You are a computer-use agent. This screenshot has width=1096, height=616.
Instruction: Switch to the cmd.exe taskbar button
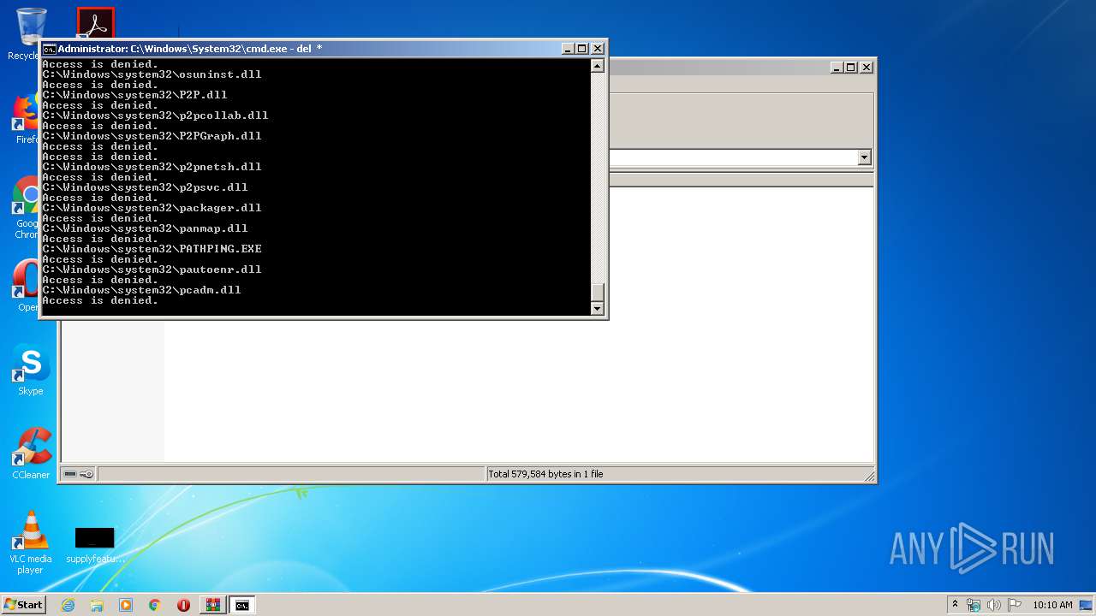pos(242,605)
